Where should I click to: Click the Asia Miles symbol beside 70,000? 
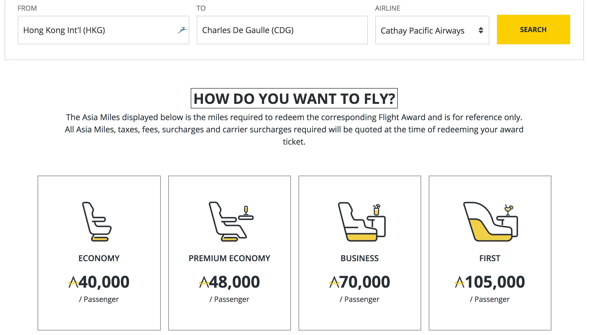click(x=334, y=282)
